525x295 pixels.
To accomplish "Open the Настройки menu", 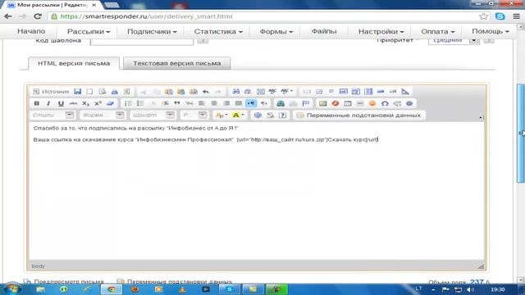I will pyautogui.click(x=381, y=31).
